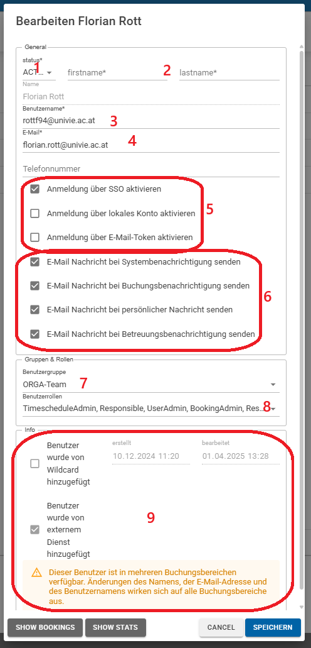Check Benutzer wurde von Wildcard hinzugefügt
This screenshot has width=311, height=648.
click(35, 464)
